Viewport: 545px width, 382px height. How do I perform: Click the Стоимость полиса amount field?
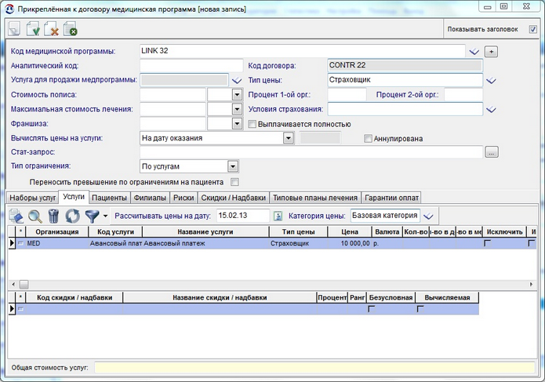pyautogui.click(x=173, y=95)
